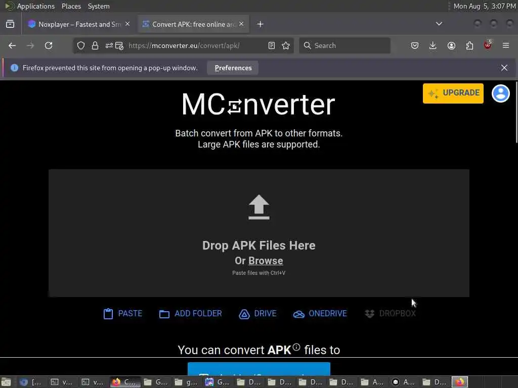Click the Browse link to choose files
Image resolution: width=518 pixels, height=388 pixels.
click(266, 261)
